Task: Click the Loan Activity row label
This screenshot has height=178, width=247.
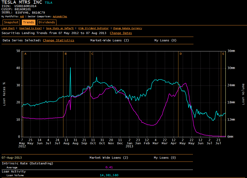Action: (x=14, y=171)
